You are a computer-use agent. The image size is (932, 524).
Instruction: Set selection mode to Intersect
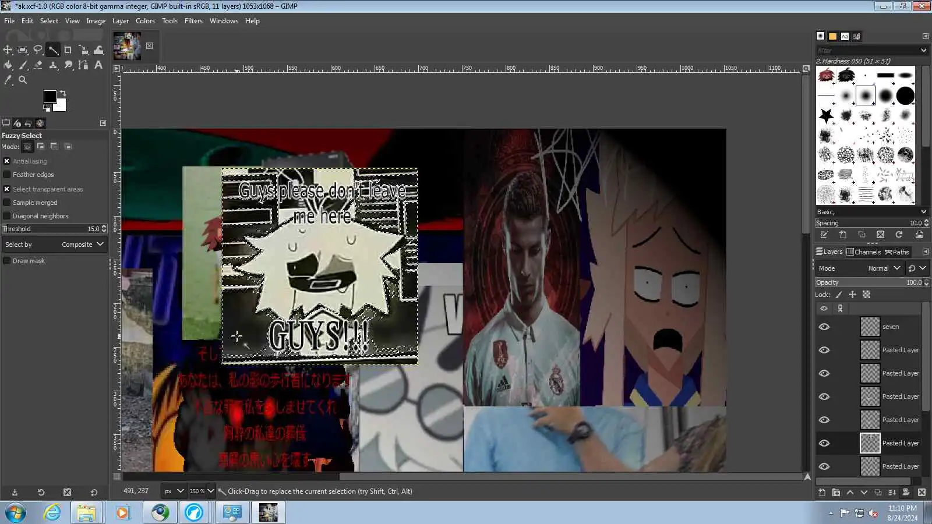pyautogui.click(x=68, y=147)
